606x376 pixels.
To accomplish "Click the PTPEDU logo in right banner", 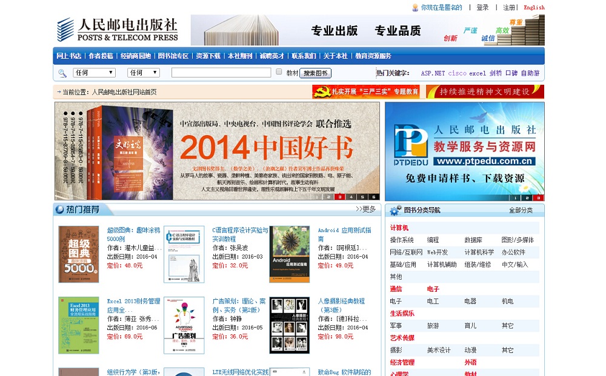I will [411, 146].
